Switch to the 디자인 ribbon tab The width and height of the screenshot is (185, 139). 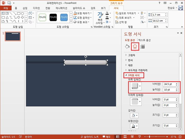coord(36,8)
